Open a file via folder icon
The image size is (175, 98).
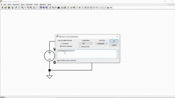pyautogui.click(x=5, y=8)
